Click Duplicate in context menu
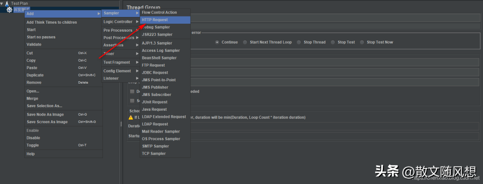 (63, 75)
